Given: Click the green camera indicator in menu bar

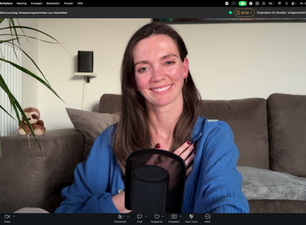Looking at the screenshot, I should [243, 4].
